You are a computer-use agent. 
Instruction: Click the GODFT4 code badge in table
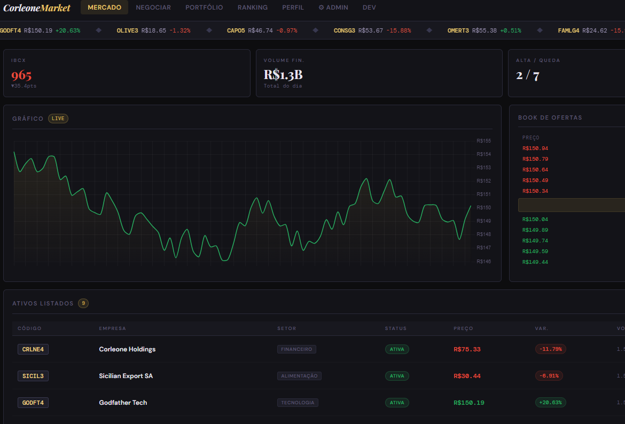pos(33,403)
